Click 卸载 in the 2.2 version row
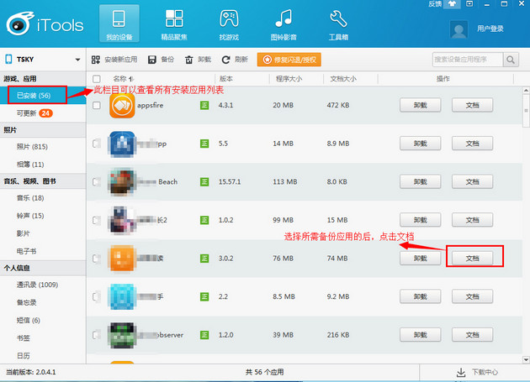The image size is (530, 382). coord(420,296)
